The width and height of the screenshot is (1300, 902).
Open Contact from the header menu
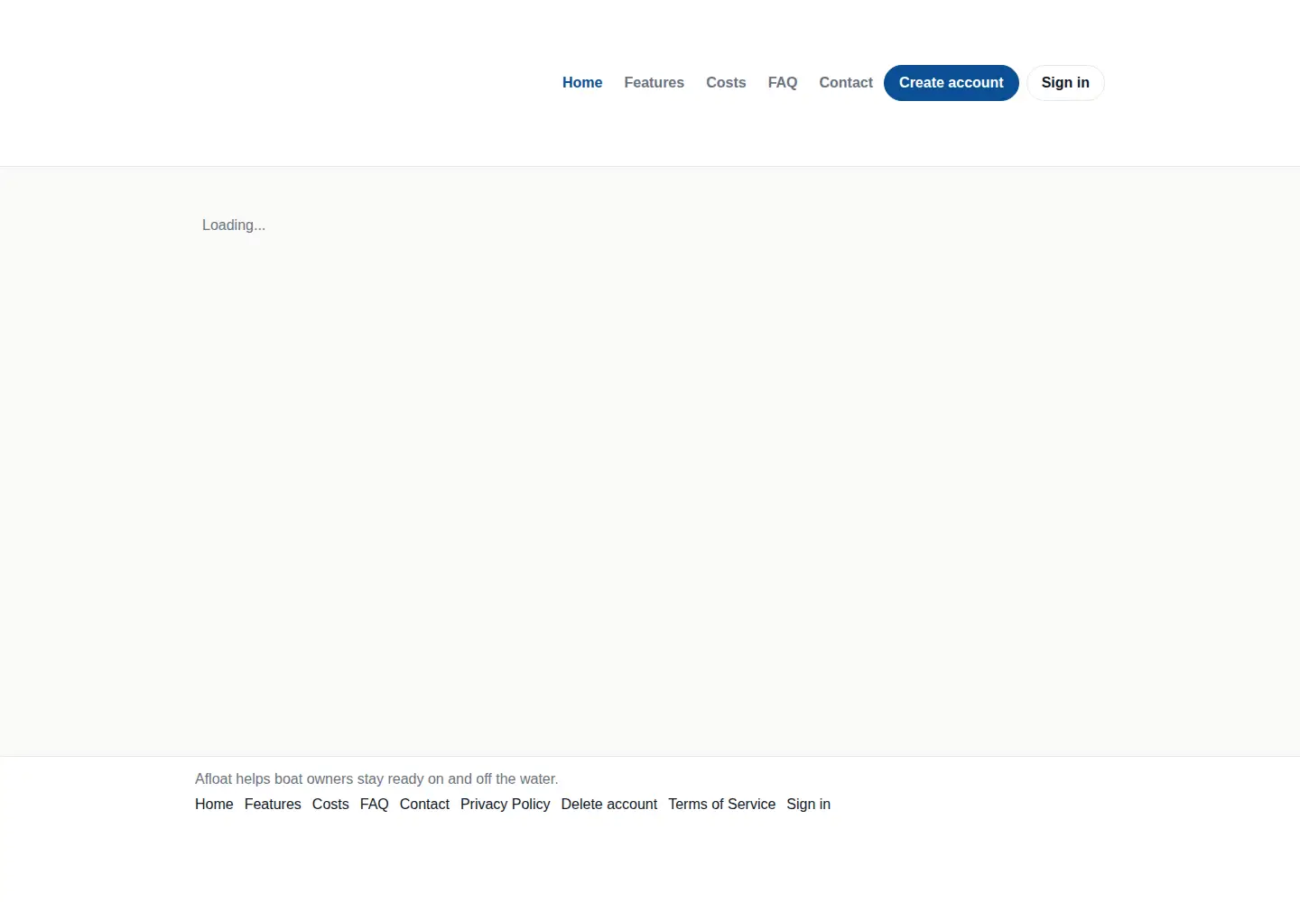(x=846, y=83)
